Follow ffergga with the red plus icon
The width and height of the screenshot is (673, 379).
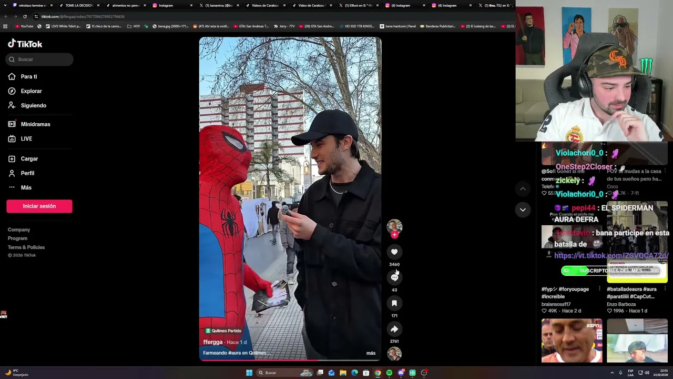point(394,235)
